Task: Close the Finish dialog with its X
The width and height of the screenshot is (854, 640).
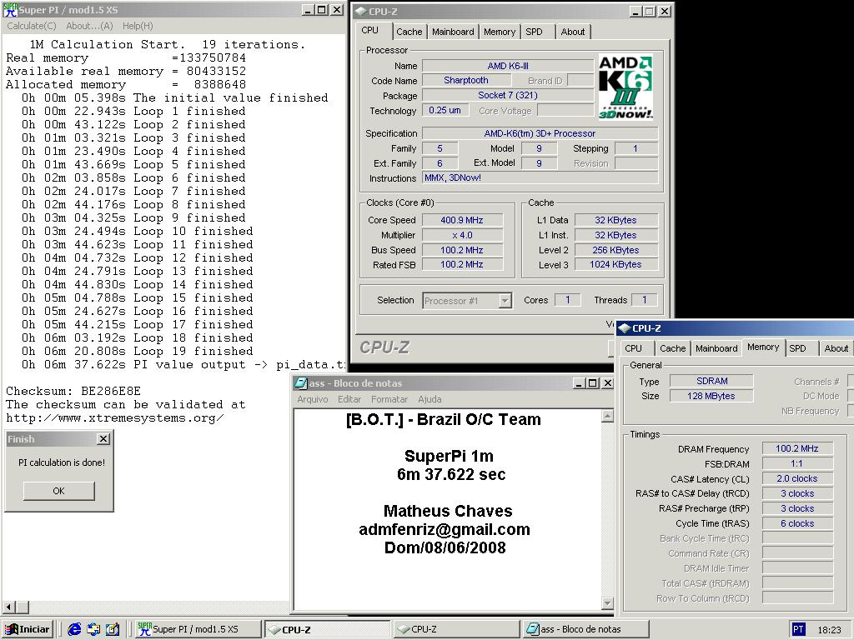Action: coord(103,438)
